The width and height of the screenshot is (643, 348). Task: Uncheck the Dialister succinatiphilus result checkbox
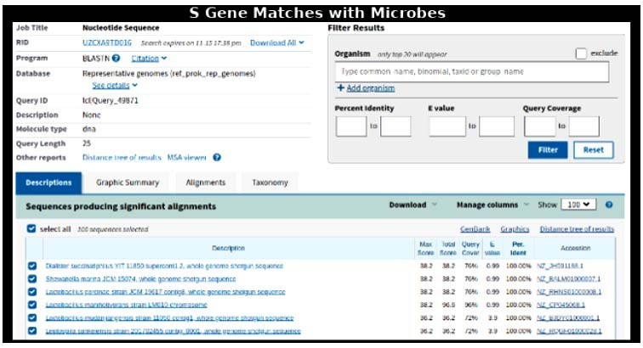pyautogui.click(x=31, y=266)
